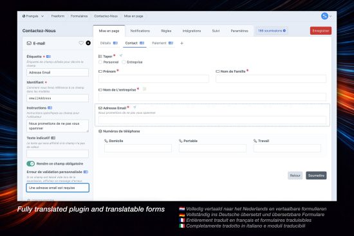Click the Nom de Famille input field
Screen dimensions: 354x236
pyautogui.click(x=271, y=79)
